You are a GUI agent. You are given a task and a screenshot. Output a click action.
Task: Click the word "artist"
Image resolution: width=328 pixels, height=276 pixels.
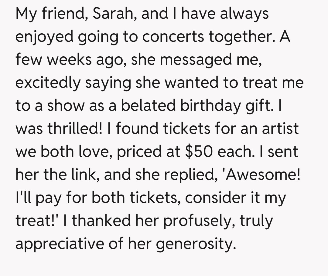coord(278,129)
